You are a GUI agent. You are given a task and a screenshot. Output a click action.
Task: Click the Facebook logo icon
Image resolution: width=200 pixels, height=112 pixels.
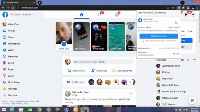[x=5, y=15]
